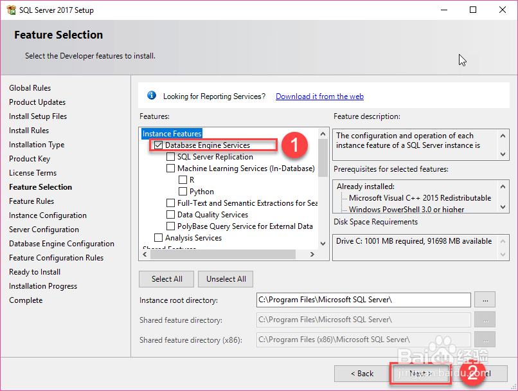This screenshot has height=391, width=518.
Task: Enable Full-Text and Semantic Extractions checkbox
Action: [170, 203]
